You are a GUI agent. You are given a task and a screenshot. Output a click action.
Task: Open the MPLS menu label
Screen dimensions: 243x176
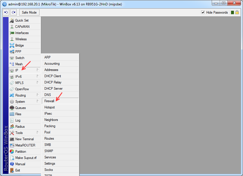[x=19, y=83]
